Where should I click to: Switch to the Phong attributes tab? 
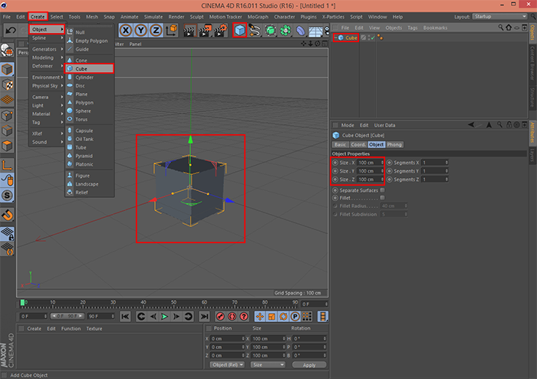pyautogui.click(x=394, y=144)
